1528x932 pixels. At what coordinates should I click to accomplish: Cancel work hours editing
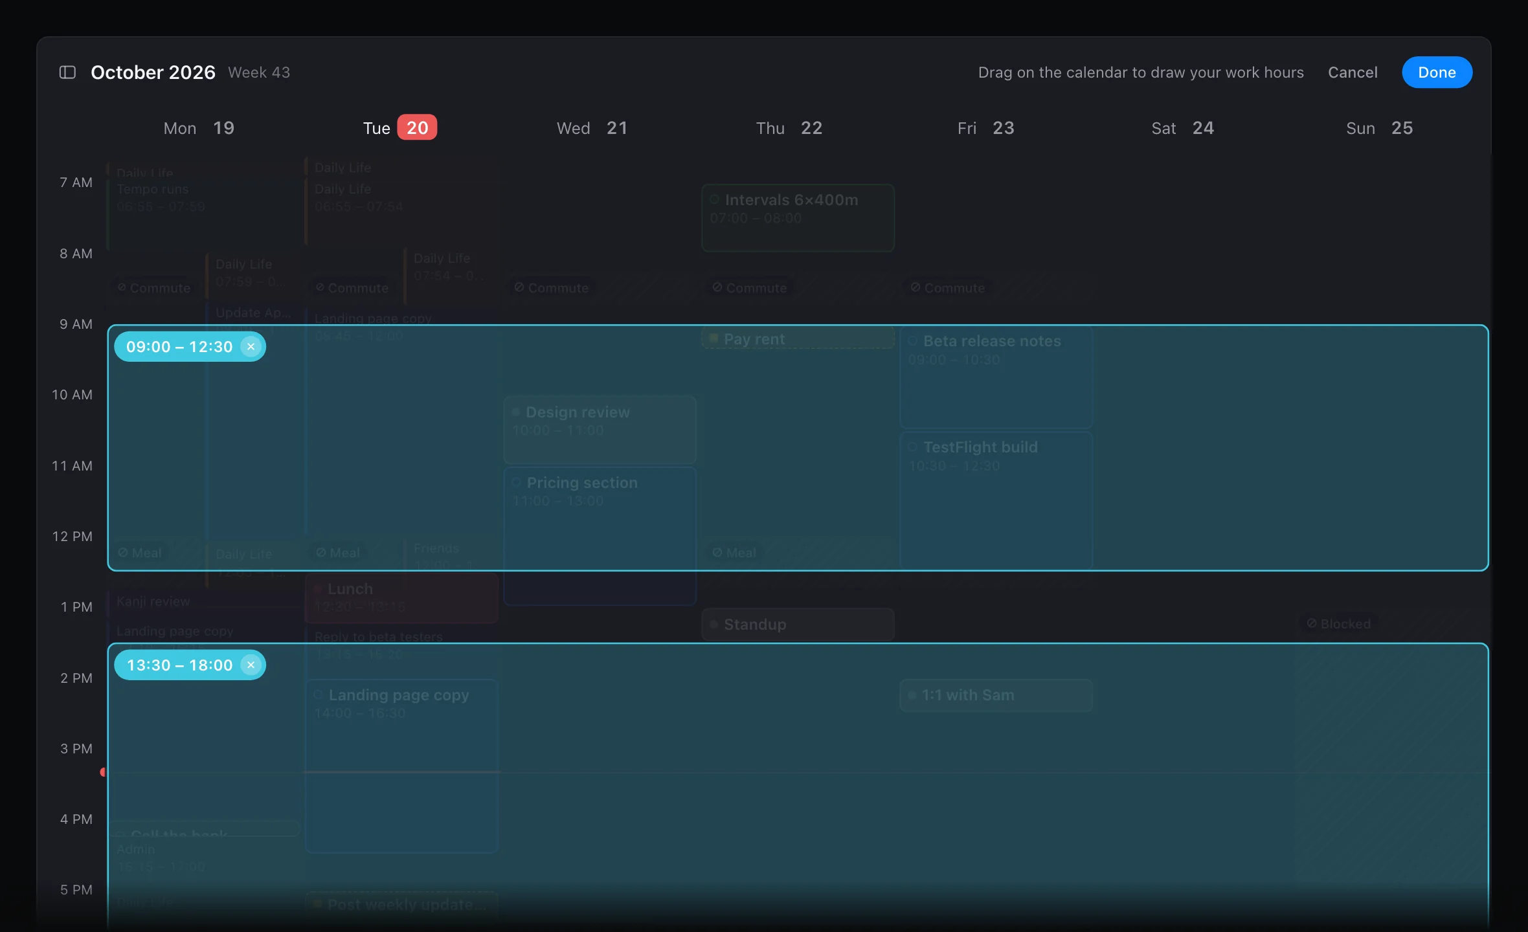coord(1353,72)
